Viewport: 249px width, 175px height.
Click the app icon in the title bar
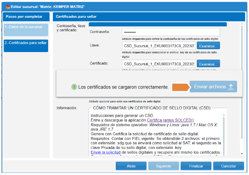7,6
